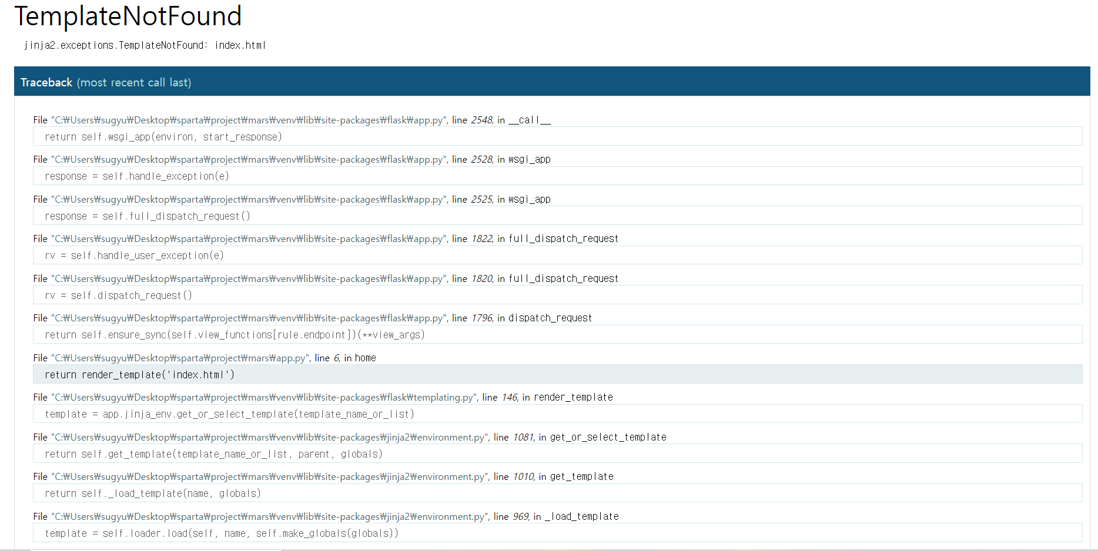Open the frame for line 1820 in full_dispatch_request

pyautogui.click(x=326, y=278)
